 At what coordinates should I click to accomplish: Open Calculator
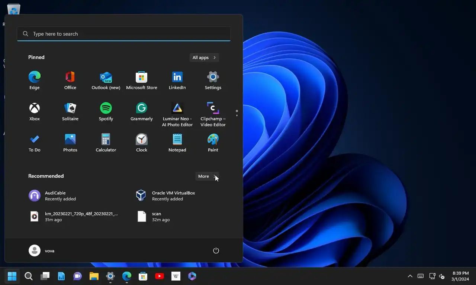pyautogui.click(x=106, y=143)
